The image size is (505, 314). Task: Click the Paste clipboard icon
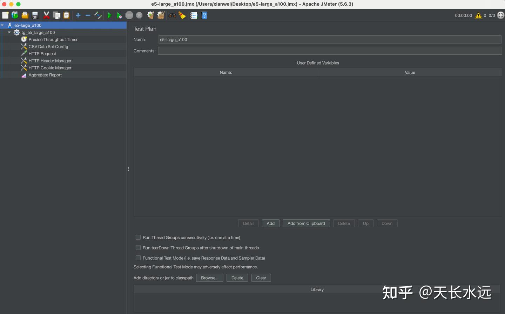click(66, 15)
